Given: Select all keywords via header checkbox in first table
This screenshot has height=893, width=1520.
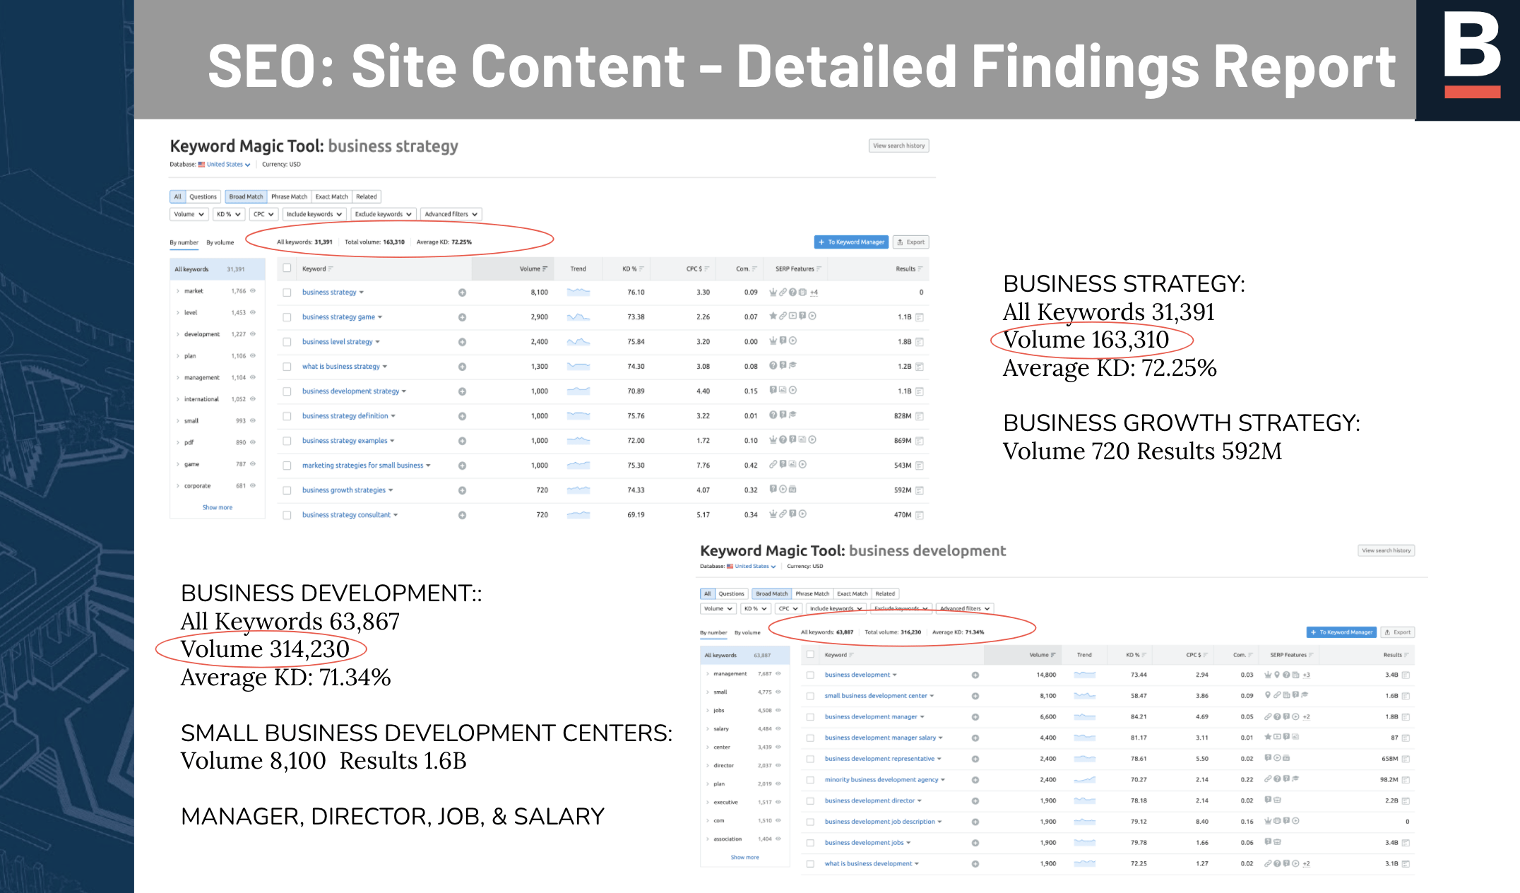Looking at the screenshot, I should [287, 268].
